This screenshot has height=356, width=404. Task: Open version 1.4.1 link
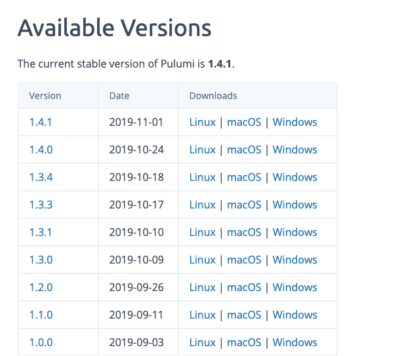point(41,122)
